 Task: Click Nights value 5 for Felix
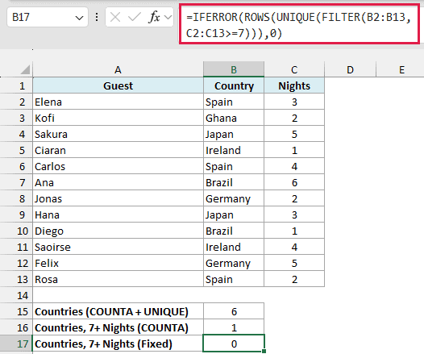(294, 263)
